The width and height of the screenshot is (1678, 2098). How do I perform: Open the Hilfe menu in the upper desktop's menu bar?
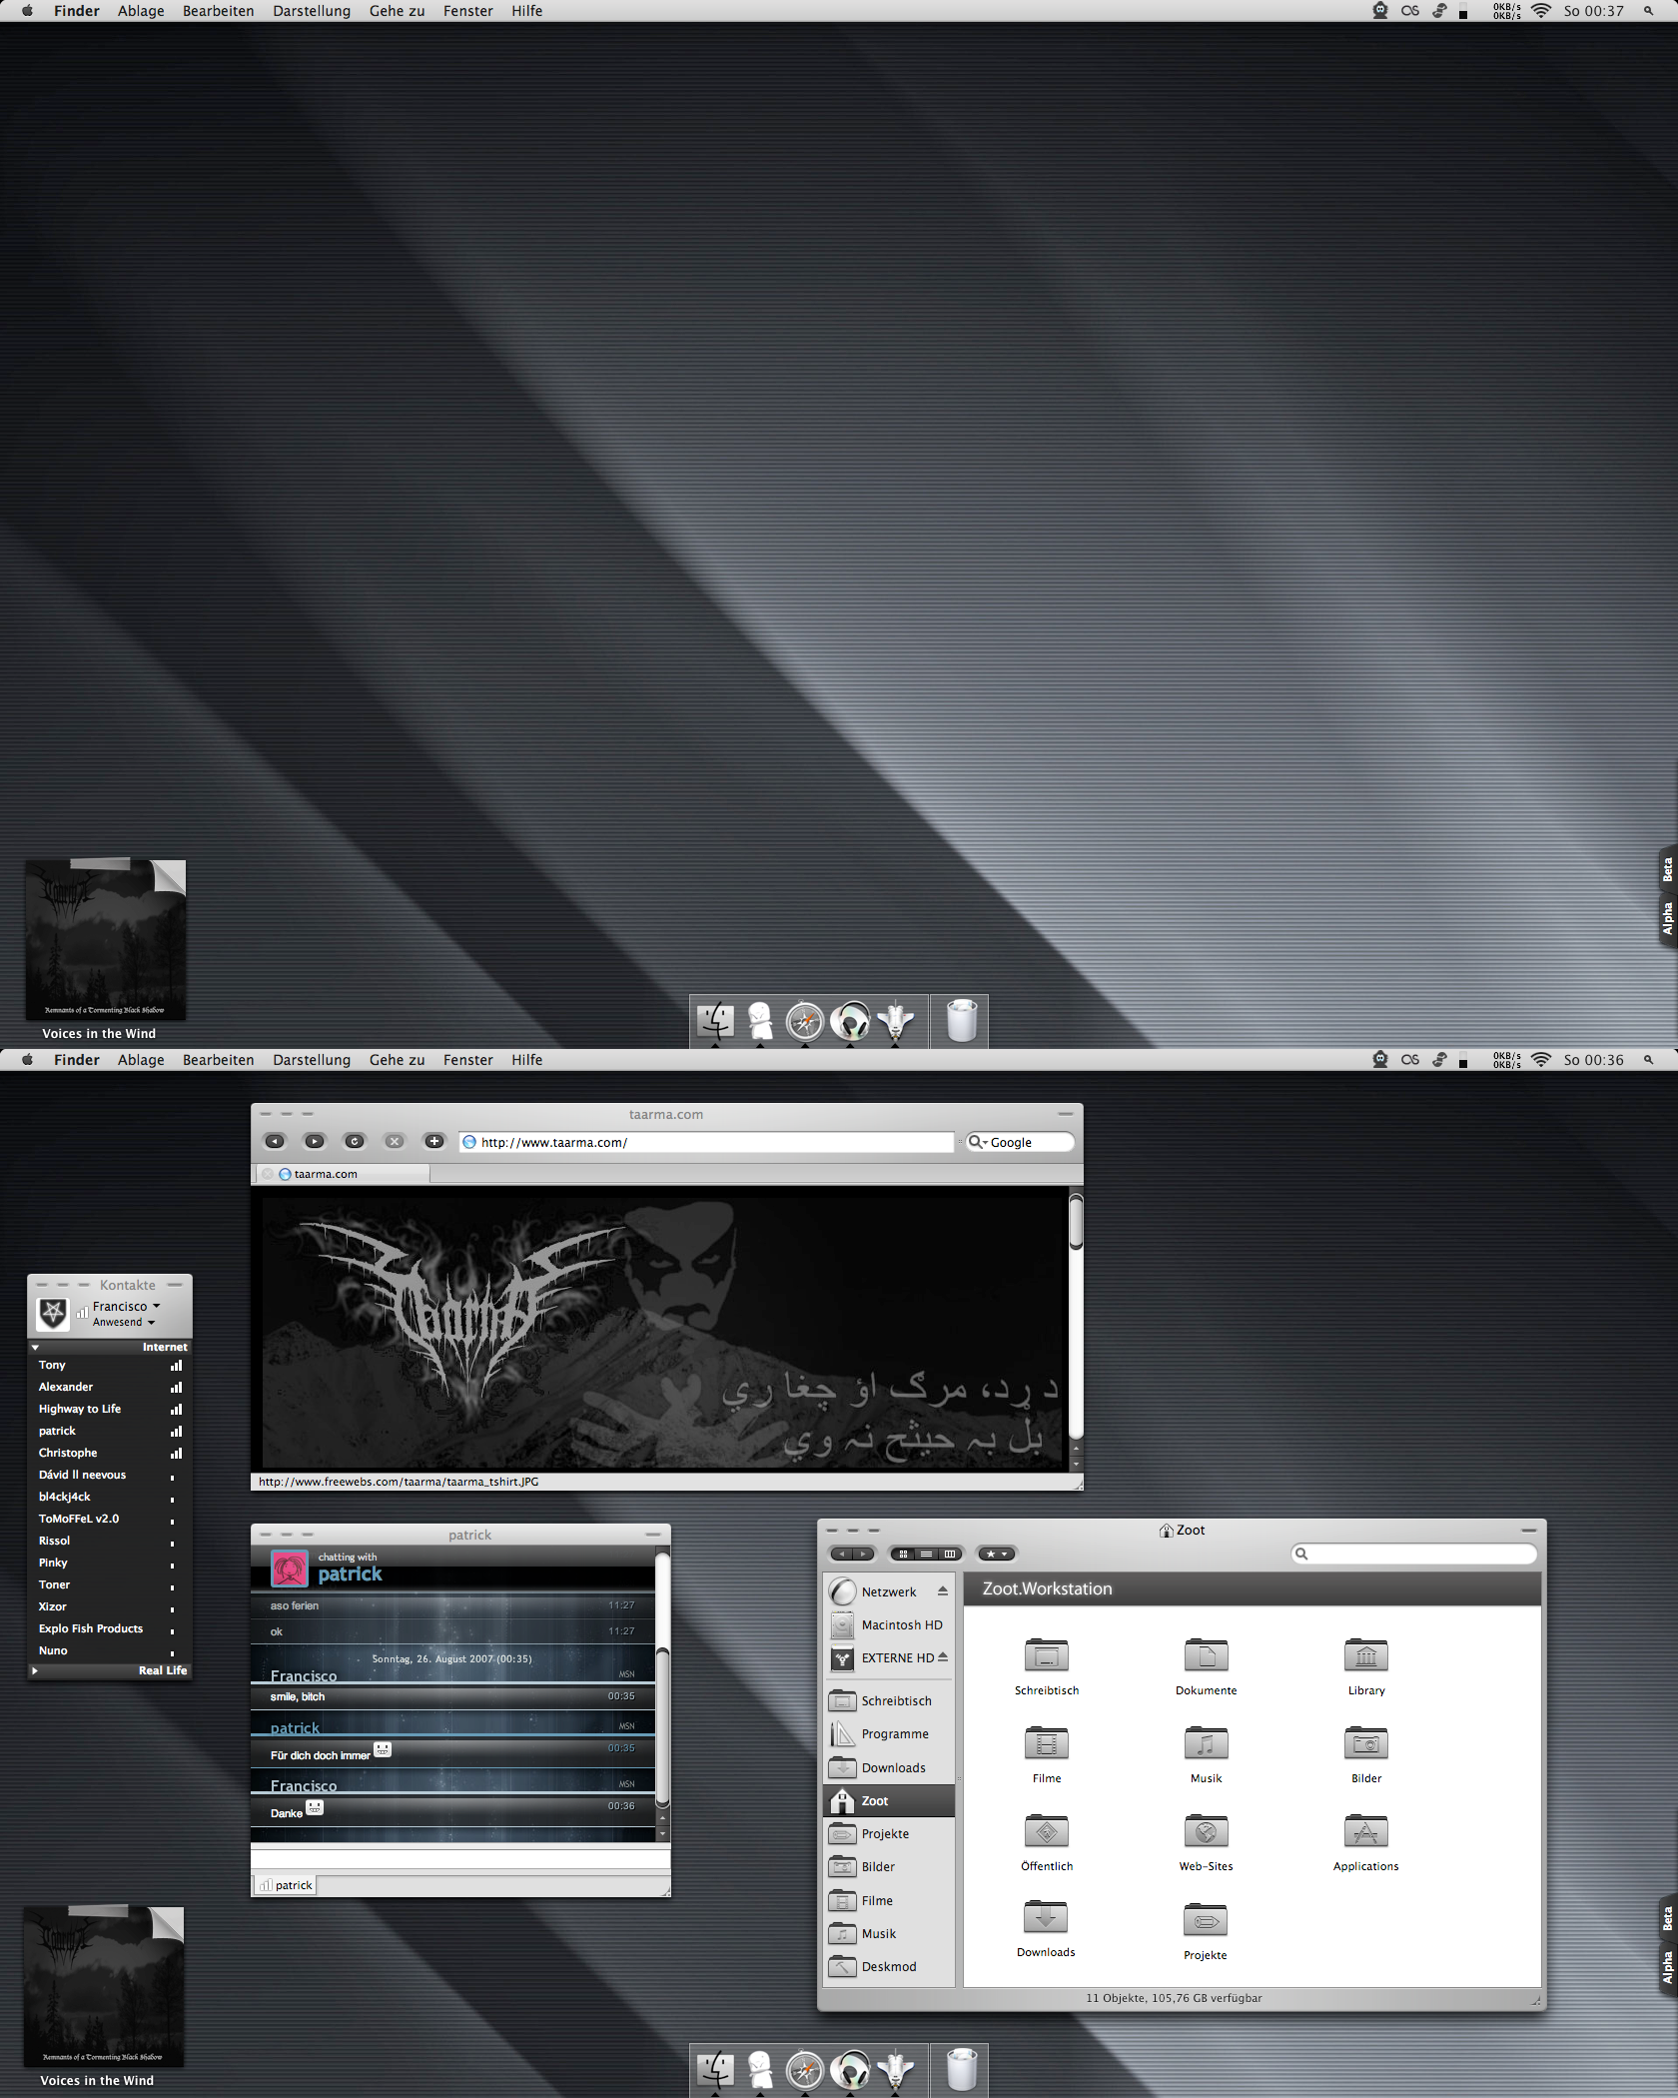tap(527, 11)
